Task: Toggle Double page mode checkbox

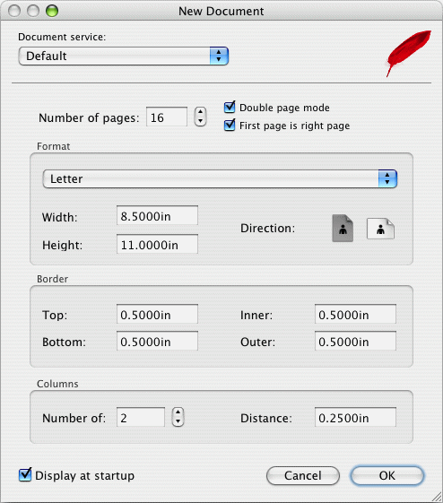Action: point(230,107)
